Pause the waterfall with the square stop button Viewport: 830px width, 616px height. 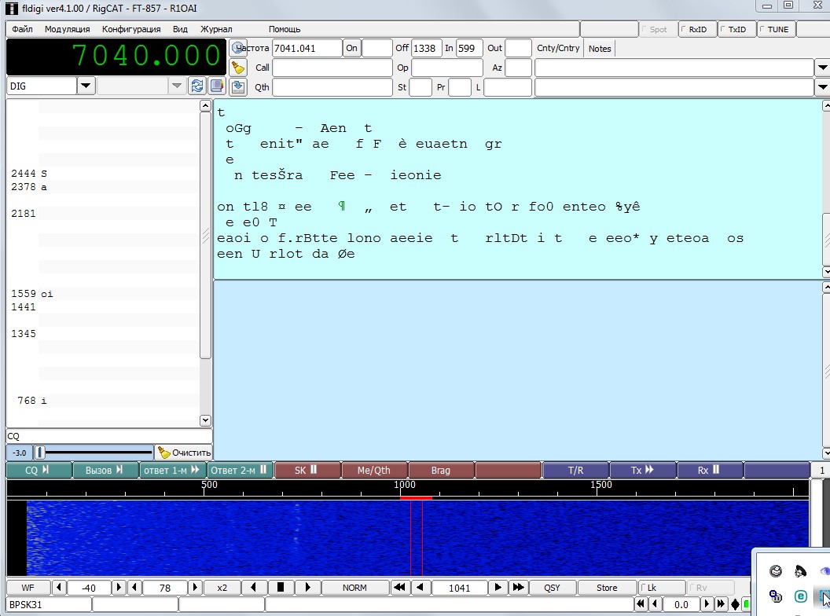(280, 588)
